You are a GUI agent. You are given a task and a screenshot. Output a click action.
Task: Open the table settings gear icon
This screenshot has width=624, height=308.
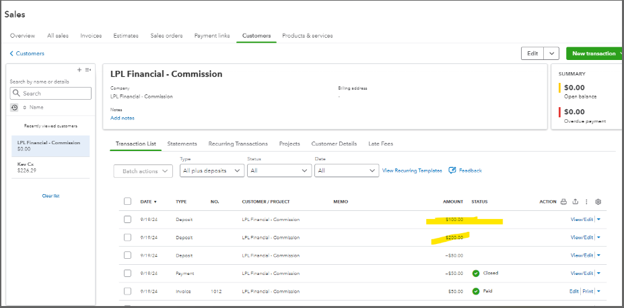point(598,202)
